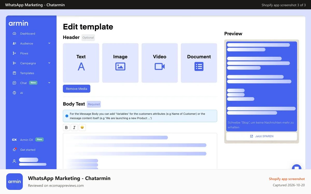This screenshot has height=194, width=311.
Task: Click the Get started rocket icon
Action: click(x=15, y=150)
